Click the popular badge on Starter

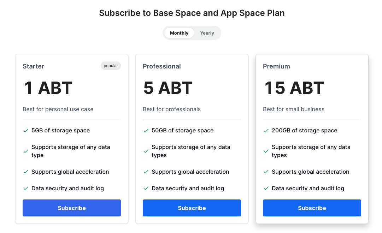[x=111, y=66]
